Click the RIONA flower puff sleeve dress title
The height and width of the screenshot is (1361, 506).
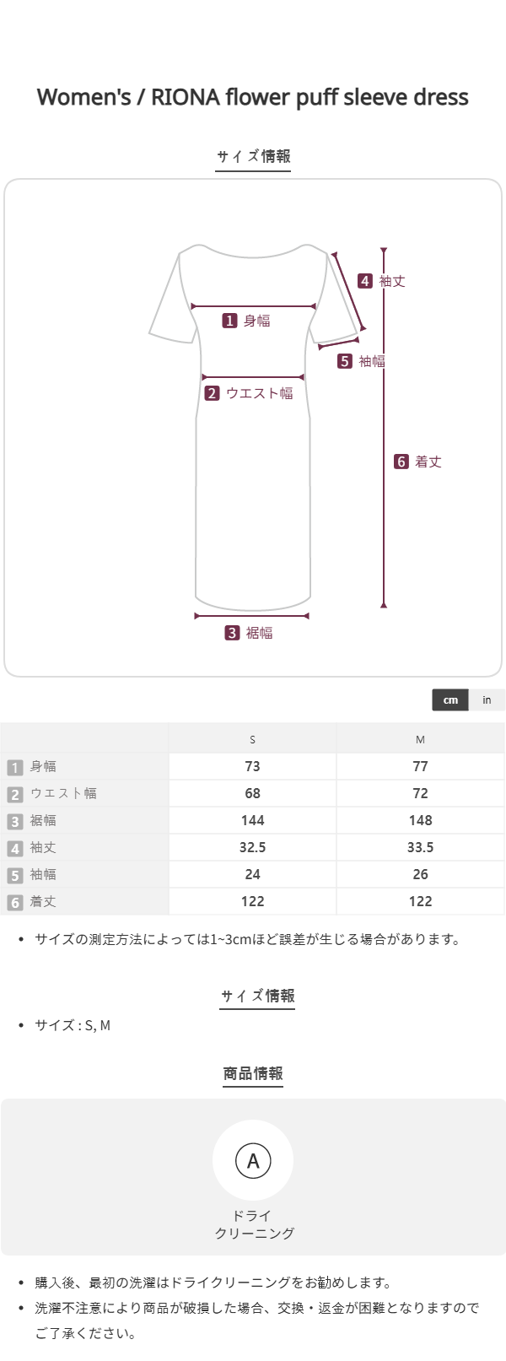(x=253, y=98)
